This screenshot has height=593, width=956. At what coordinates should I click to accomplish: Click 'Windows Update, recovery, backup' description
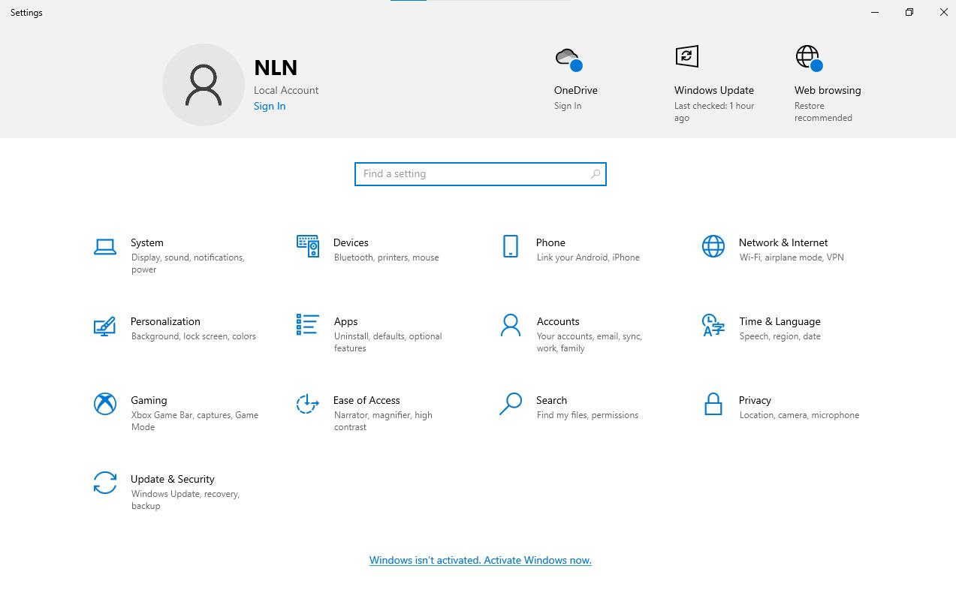(x=185, y=500)
